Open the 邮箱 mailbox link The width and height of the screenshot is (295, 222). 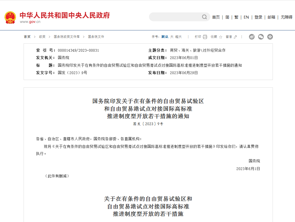coord(271,17)
